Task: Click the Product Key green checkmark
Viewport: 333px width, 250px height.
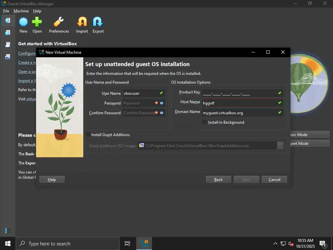Action: coord(280,93)
